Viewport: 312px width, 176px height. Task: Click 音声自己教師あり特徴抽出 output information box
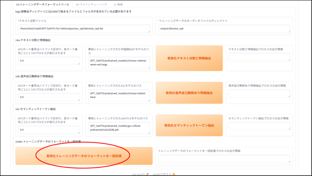point(259,93)
